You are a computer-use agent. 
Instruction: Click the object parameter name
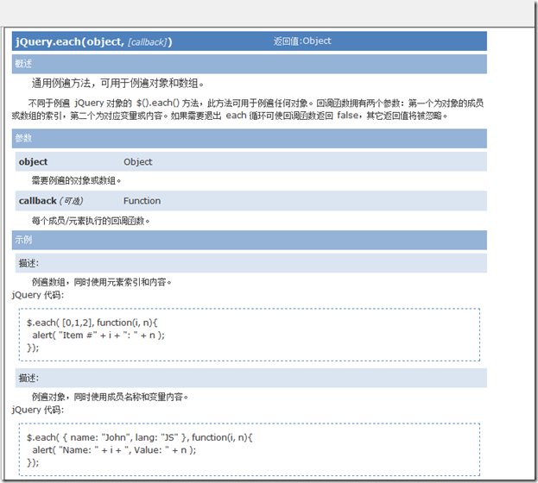click(33, 161)
